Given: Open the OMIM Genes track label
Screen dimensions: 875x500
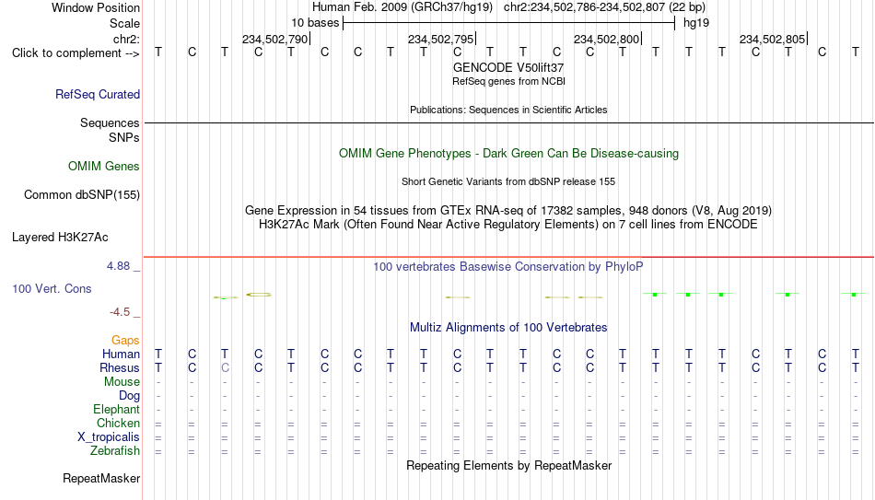Looking at the screenshot, I should [103, 167].
